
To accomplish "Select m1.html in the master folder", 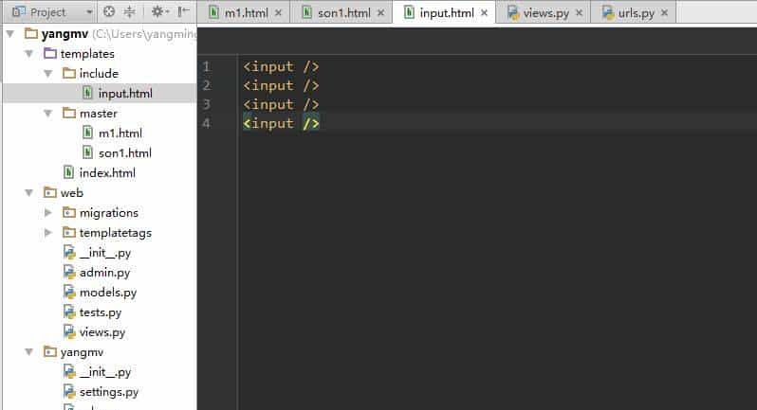I will click(120, 133).
